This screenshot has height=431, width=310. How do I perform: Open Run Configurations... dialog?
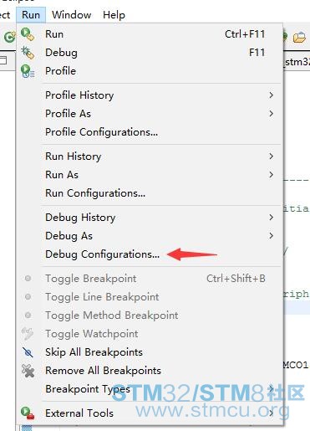[x=95, y=193]
